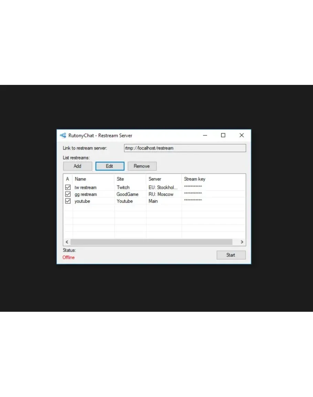Uncheck the youtube restream checkbox

tap(68, 201)
